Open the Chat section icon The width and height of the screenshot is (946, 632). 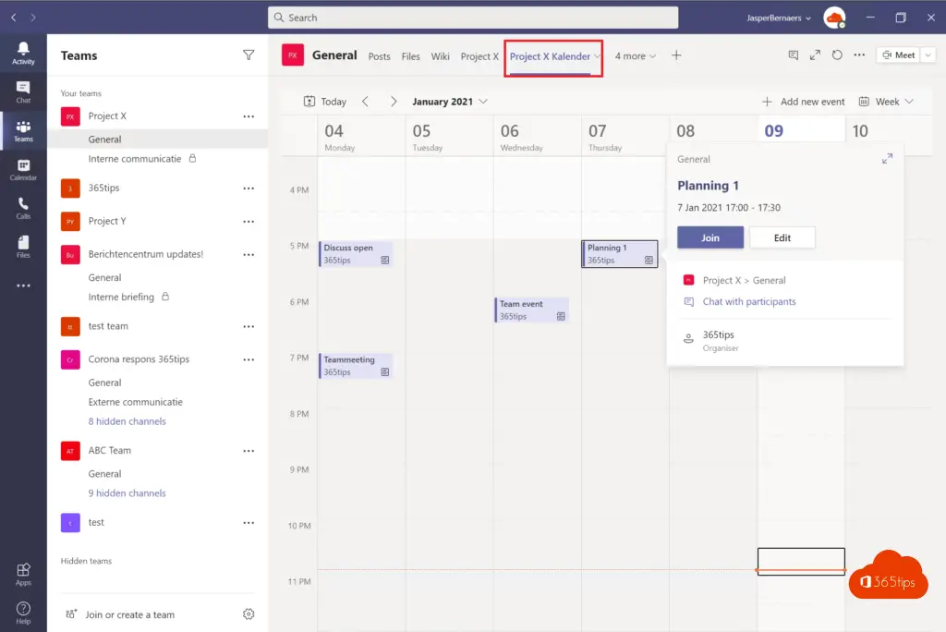[23, 91]
